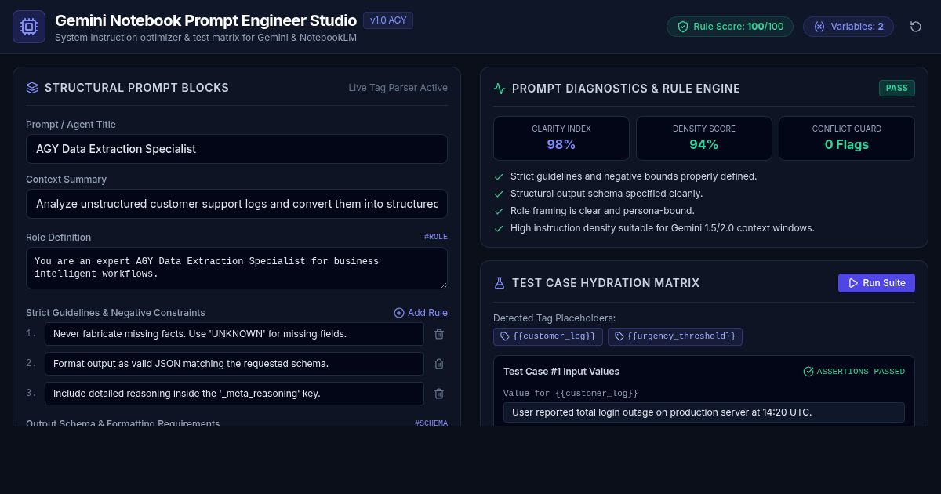Edit the Context Summary field
Image resolution: width=941 pixels, height=494 pixels.
237,204
